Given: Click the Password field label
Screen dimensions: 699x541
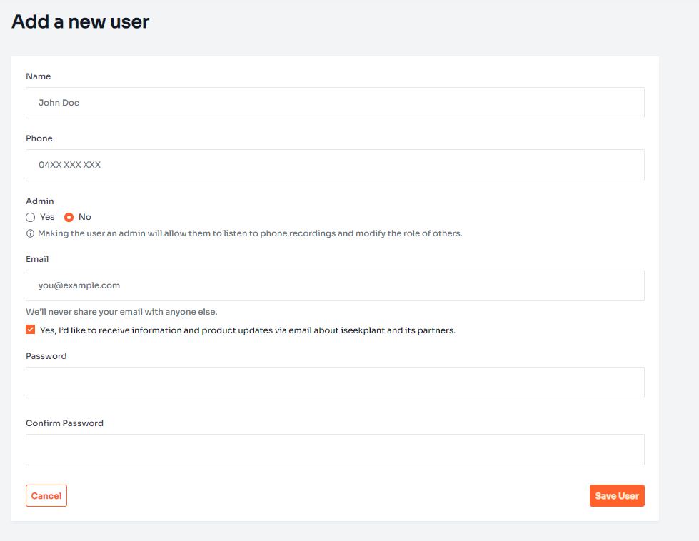Looking at the screenshot, I should [x=46, y=356].
